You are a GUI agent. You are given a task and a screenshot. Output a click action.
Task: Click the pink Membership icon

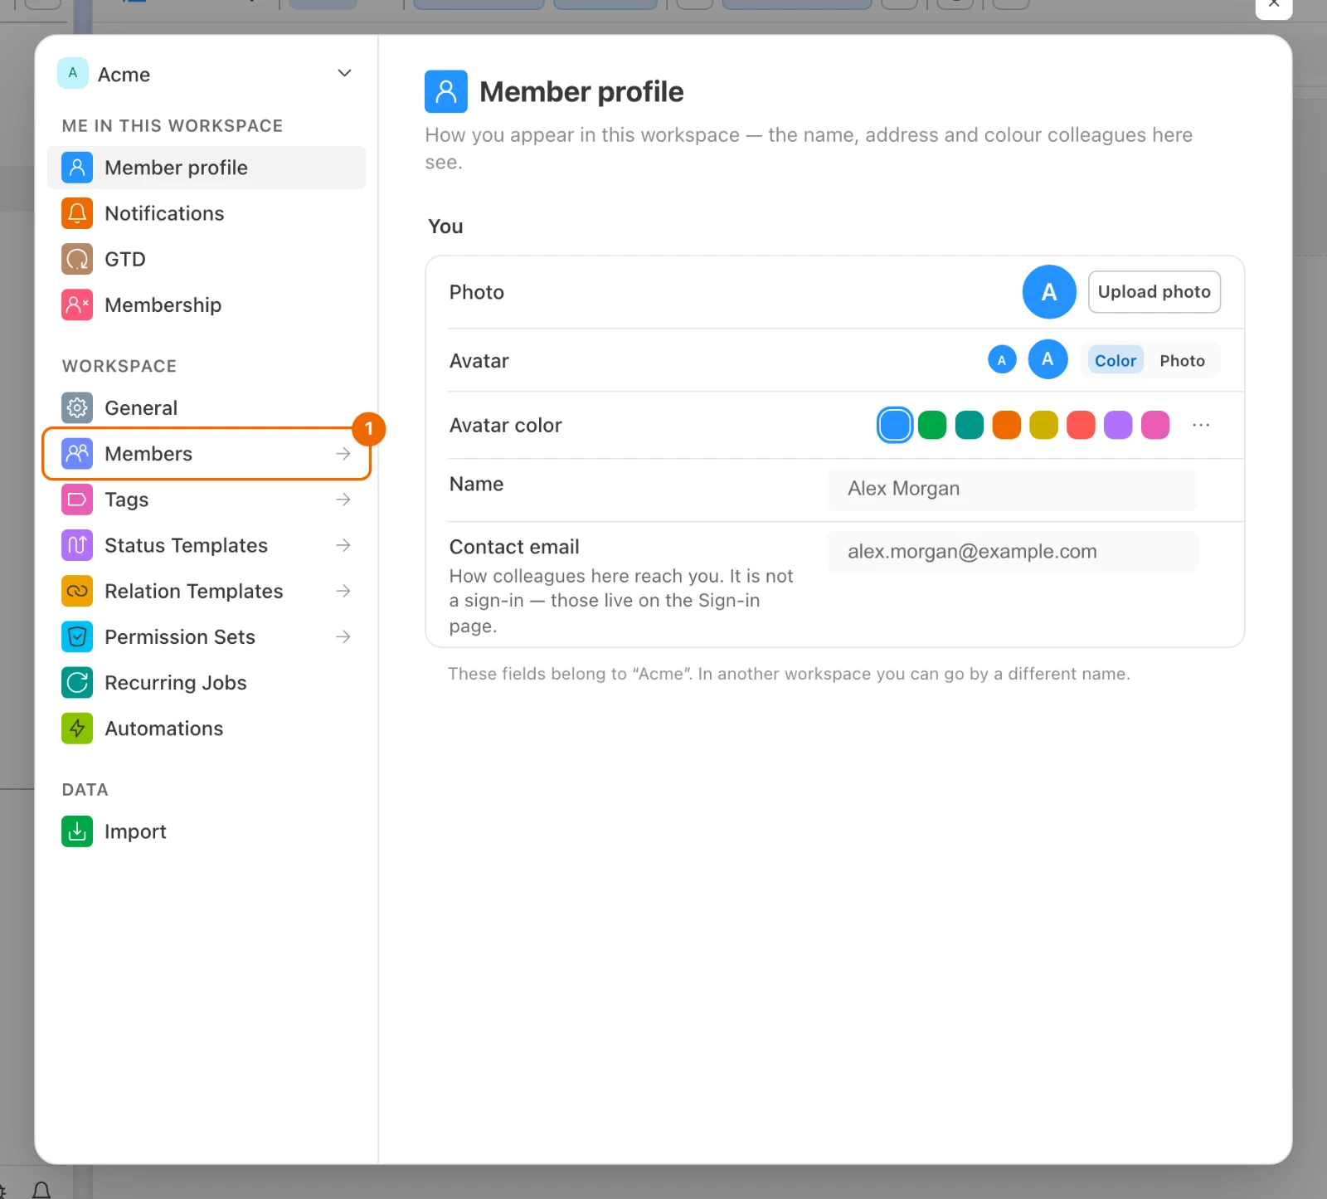(x=77, y=305)
